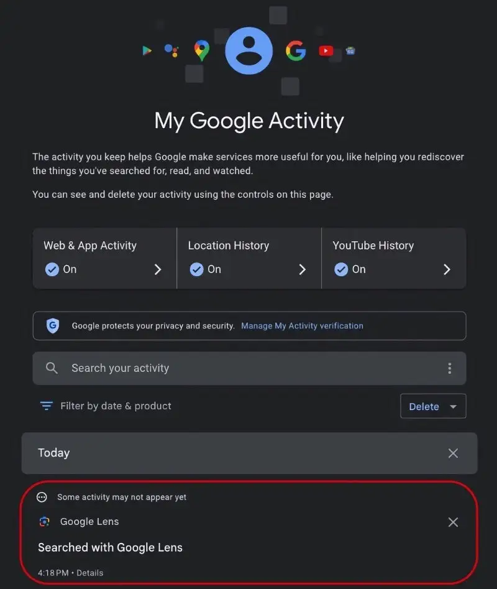
Task: Turn off YouTube History
Action: 341,269
